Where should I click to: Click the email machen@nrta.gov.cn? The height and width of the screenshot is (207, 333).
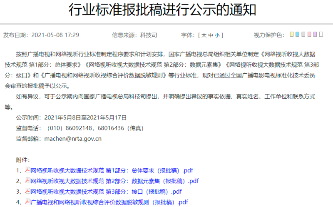(73, 139)
